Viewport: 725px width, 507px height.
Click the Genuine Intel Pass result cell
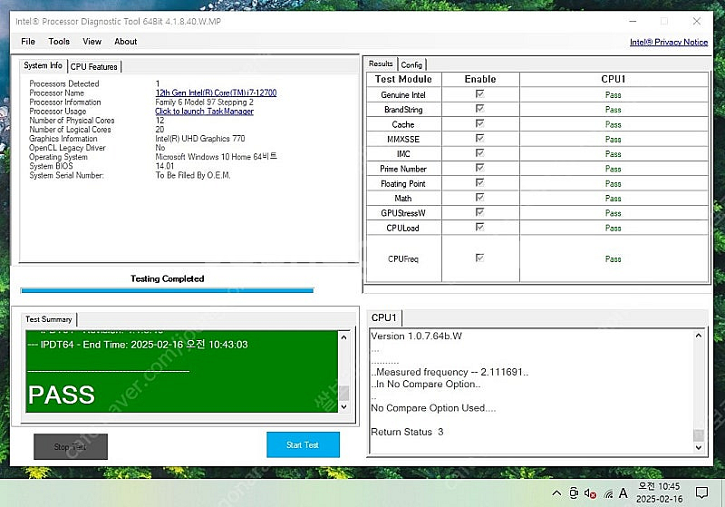click(x=614, y=95)
